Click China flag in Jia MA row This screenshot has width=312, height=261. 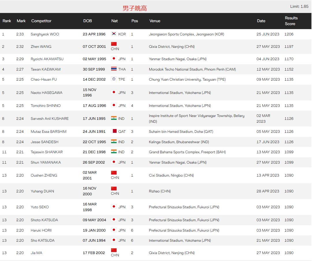click(x=114, y=250)
